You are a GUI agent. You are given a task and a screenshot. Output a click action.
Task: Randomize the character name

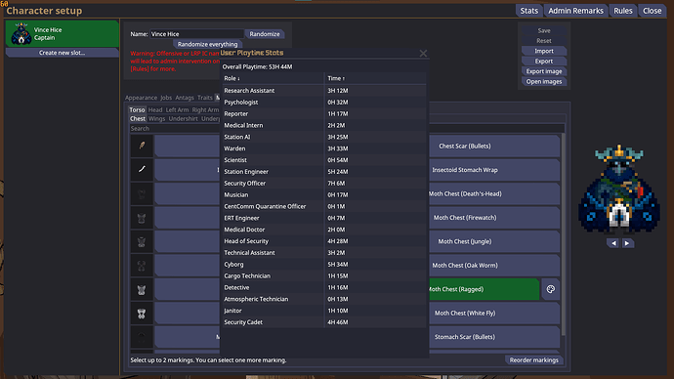[265, 34]
